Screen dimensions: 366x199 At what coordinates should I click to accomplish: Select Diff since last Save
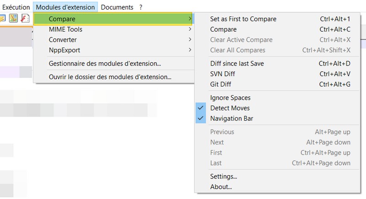(237, 63)
